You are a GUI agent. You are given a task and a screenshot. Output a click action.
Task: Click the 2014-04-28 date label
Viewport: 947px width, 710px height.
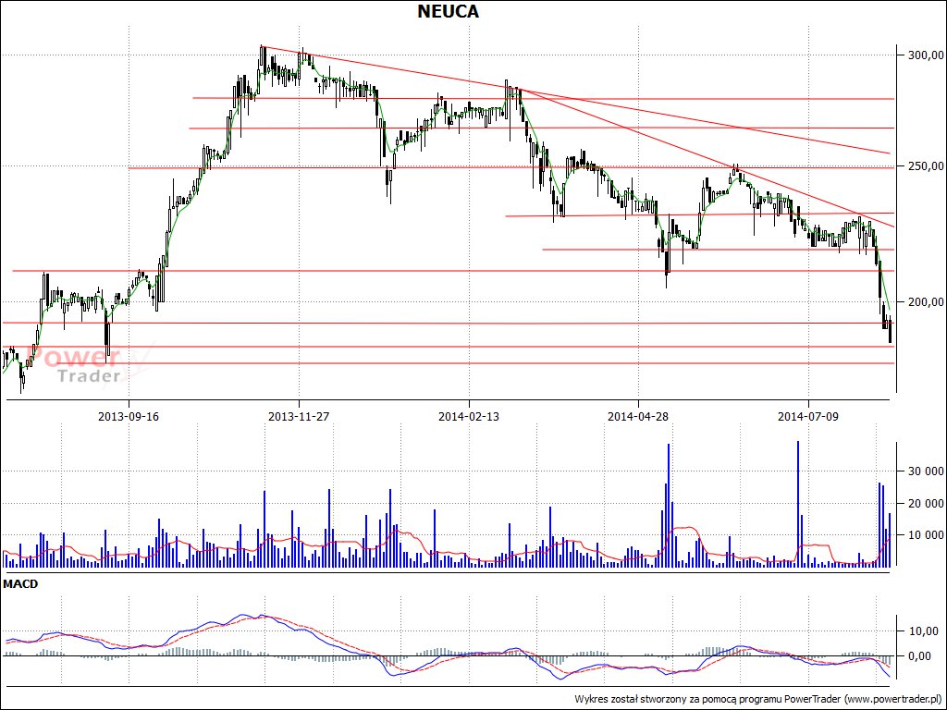638,416
